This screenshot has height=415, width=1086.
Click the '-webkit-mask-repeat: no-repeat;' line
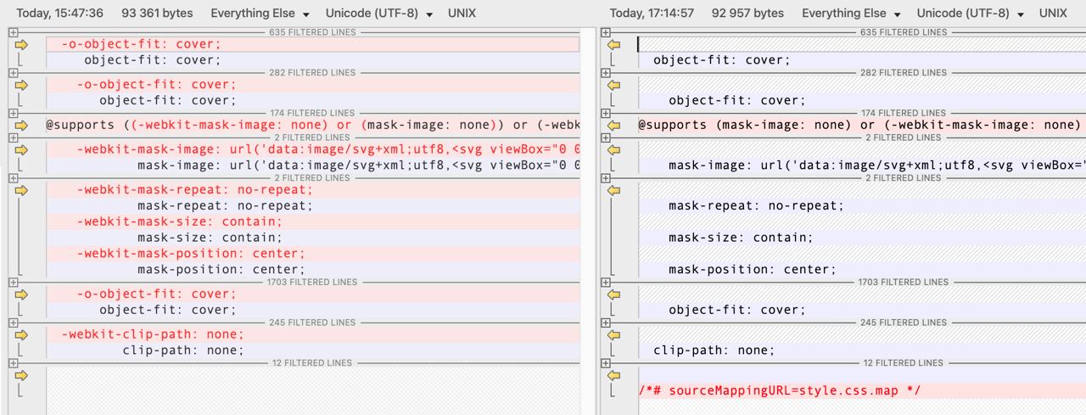[313, 190]
